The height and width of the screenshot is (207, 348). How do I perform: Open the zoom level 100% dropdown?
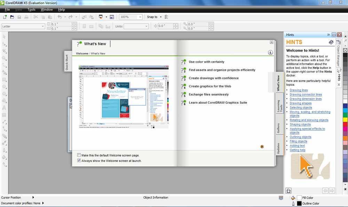[141, 17]
